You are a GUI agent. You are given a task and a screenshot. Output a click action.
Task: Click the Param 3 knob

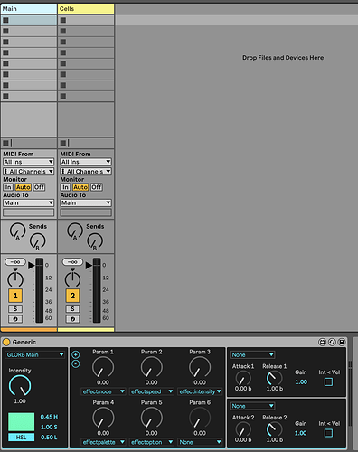(x=200, y=367)
